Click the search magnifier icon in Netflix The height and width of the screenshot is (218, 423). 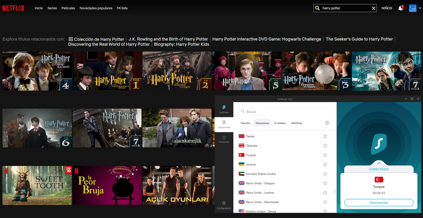click(x=317, y=8)
